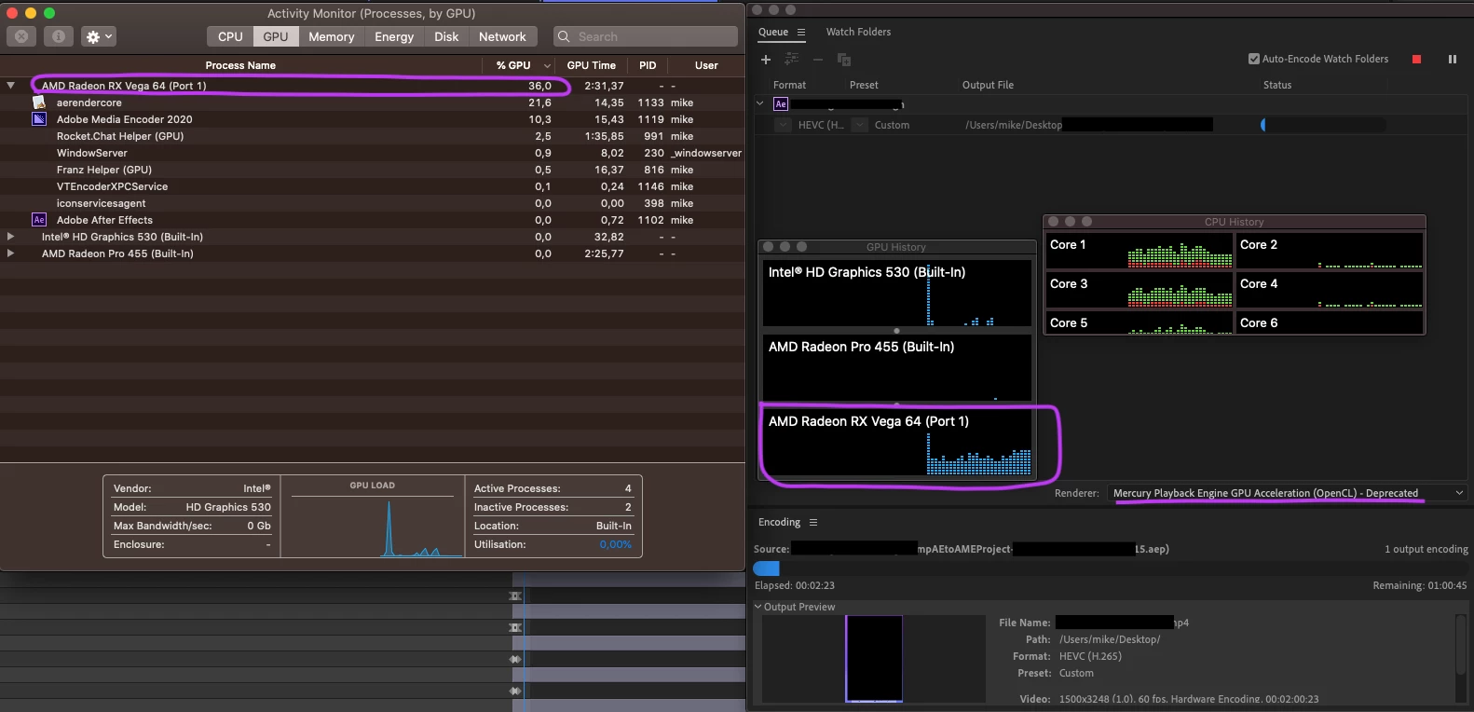This screenshot has height=712, width=1474.
Task: Open the gear actions menu in Activity Monitor
Action: coord(98,36)
